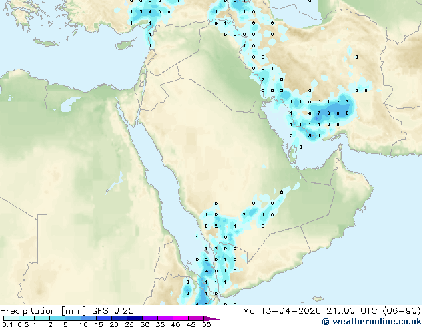Click the above-50 legend arrow tip

pyautogui.click(x=211, y=318)
